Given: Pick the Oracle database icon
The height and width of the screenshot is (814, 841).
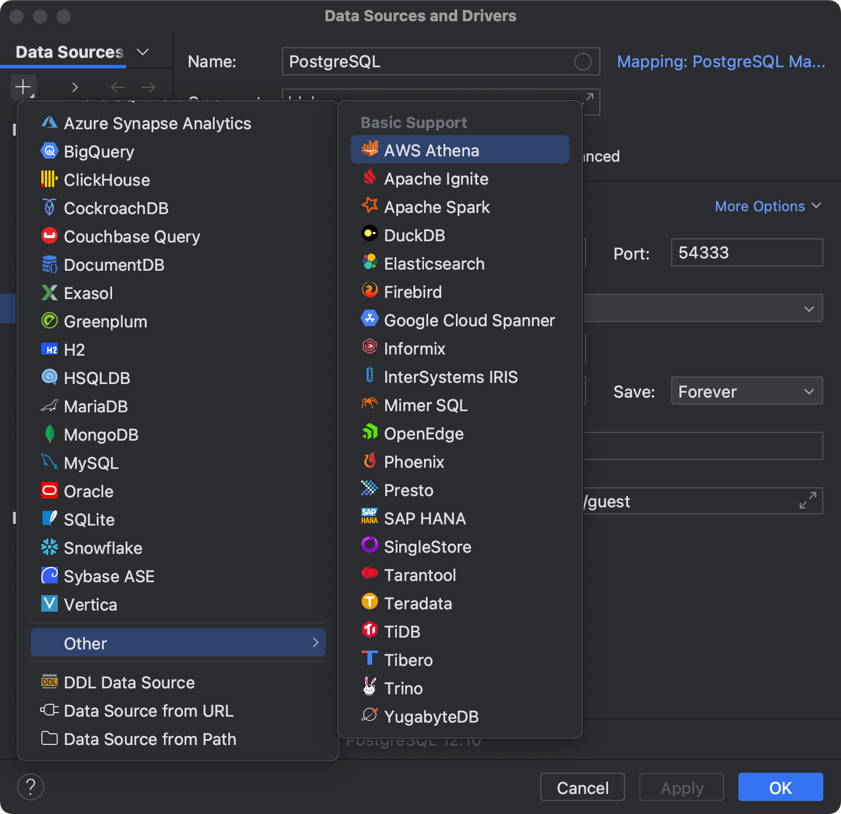Looking at the screenshot, I should pyautogui.click(x=50, y=491).
